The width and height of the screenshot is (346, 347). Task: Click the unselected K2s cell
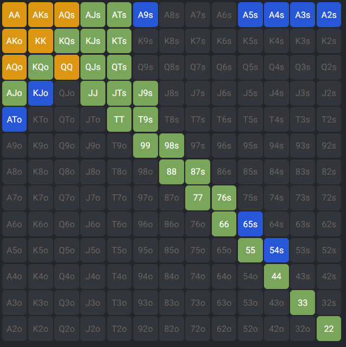tap(329, 41)
